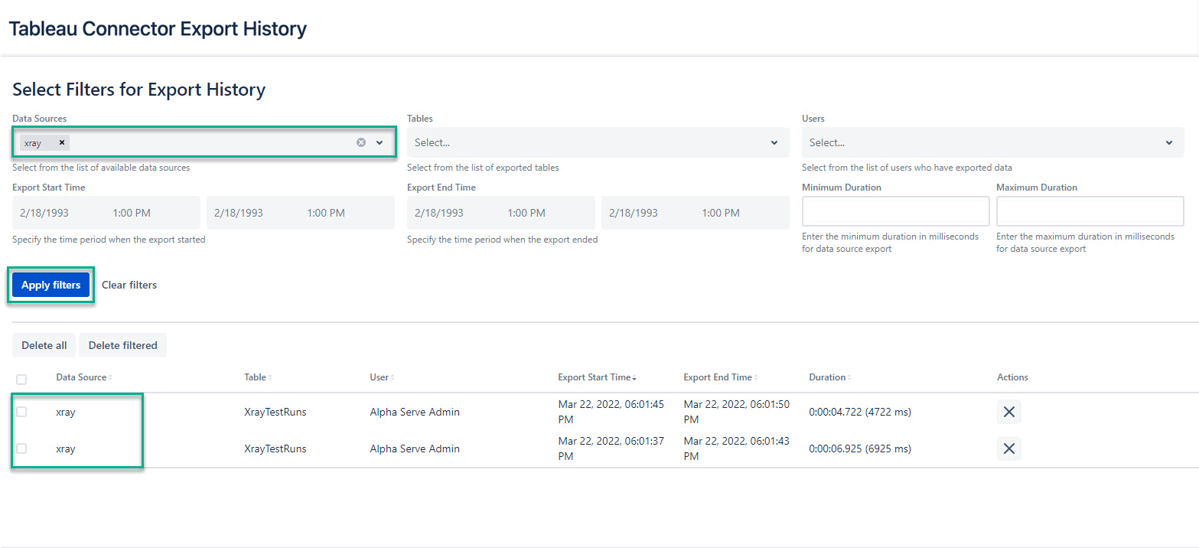Sort the table by Duration

coord(848,377)
